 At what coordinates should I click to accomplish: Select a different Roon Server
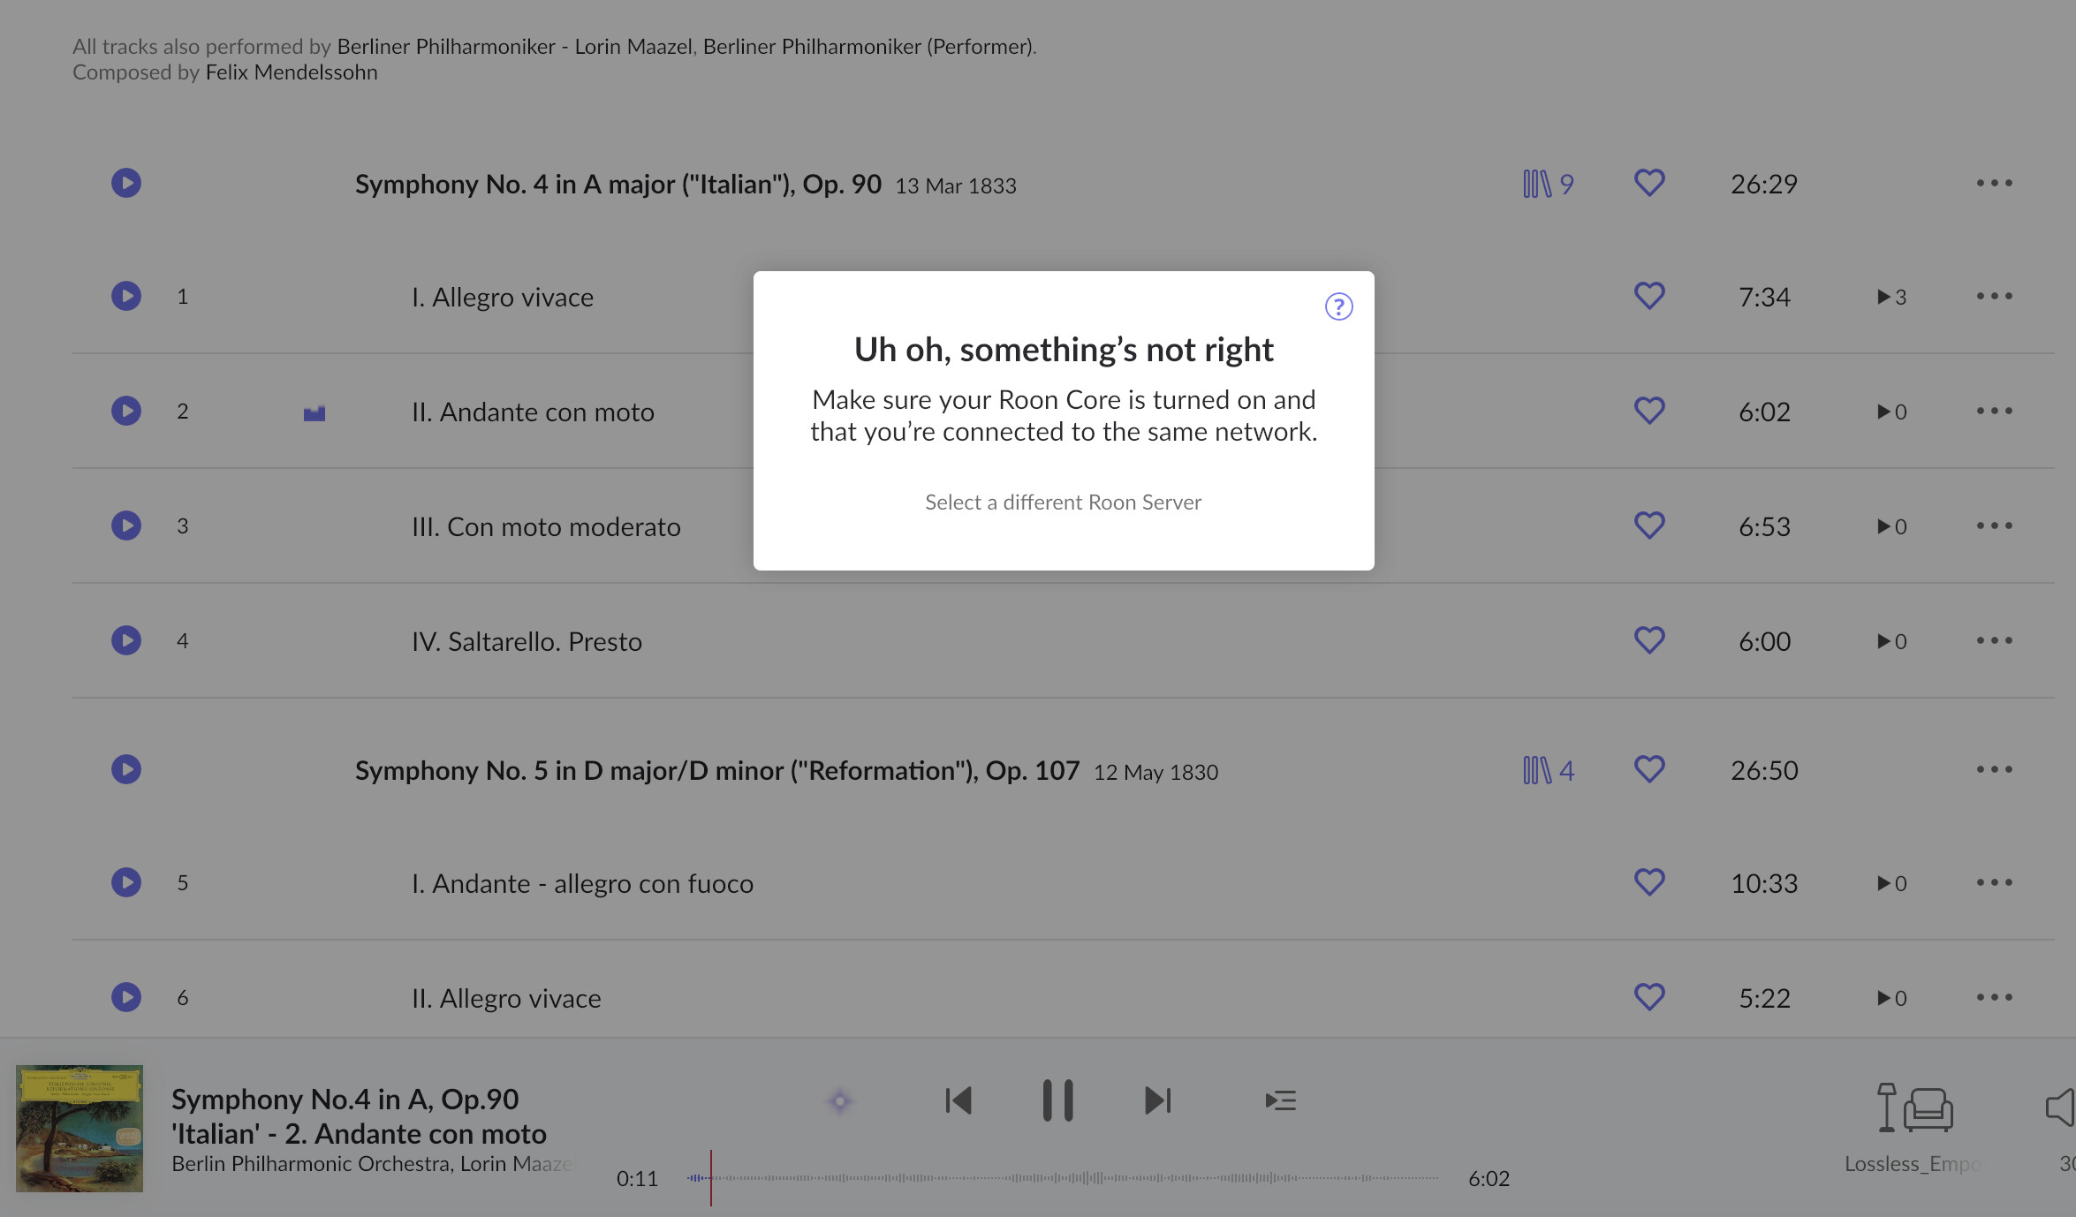[x=1063, y=502]
